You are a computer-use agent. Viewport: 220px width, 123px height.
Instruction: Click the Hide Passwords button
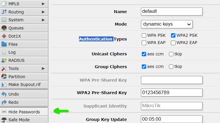tap(24, 112)
